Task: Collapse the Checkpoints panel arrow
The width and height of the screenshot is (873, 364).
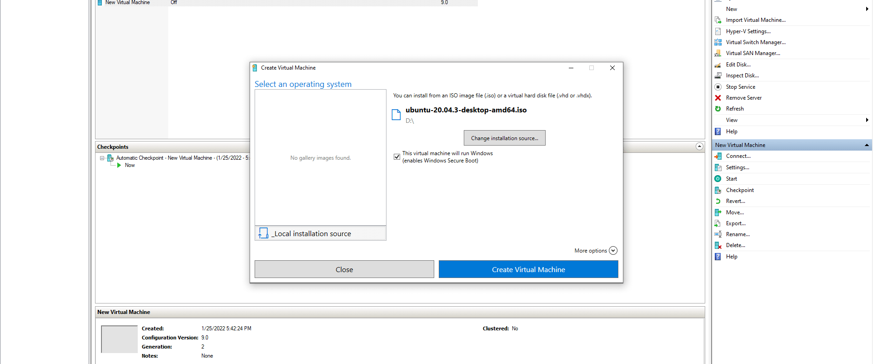Action: 699,147
